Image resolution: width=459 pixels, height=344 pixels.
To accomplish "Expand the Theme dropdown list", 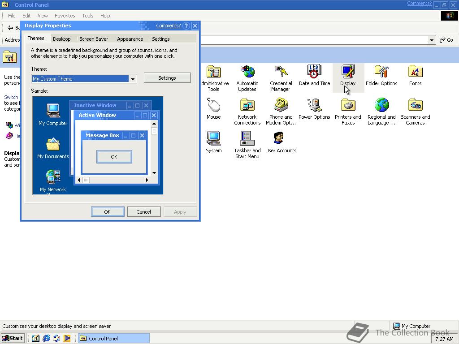I will pyautogui.click(x=133, y=79).
